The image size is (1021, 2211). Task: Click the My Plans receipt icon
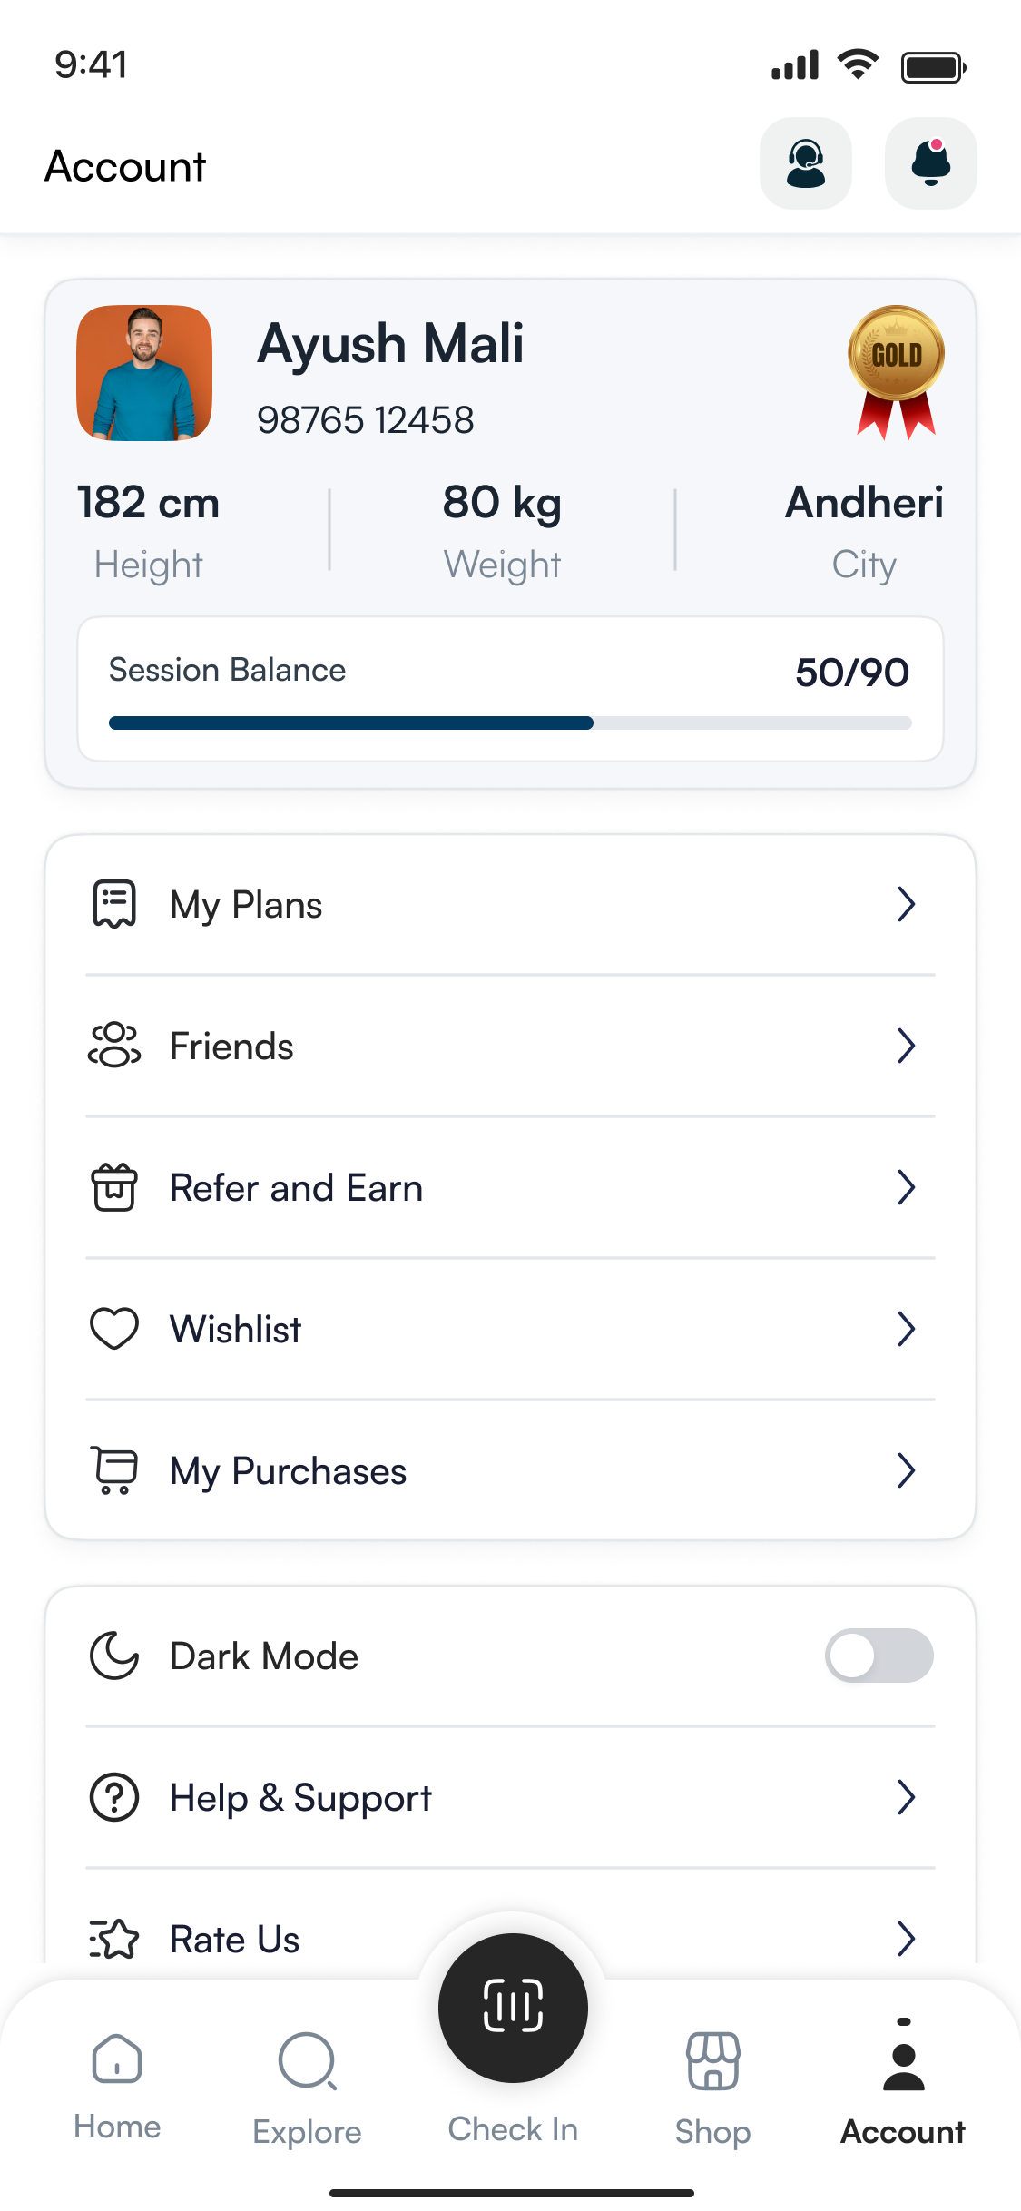[x=114, y=904]
